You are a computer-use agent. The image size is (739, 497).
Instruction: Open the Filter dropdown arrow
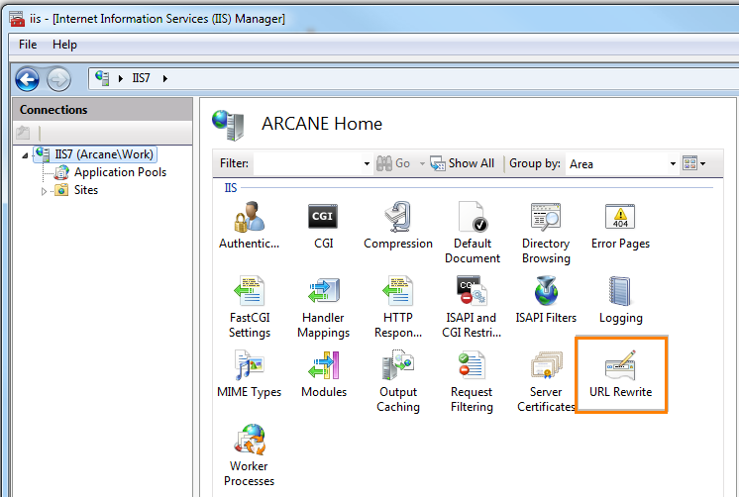[367, 164]
